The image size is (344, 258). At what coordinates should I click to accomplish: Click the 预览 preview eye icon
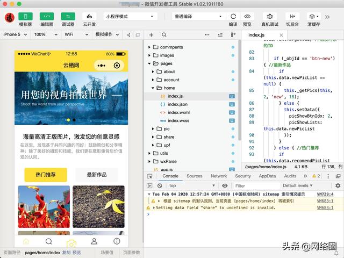pyautogui.click(x=247, y=17)
